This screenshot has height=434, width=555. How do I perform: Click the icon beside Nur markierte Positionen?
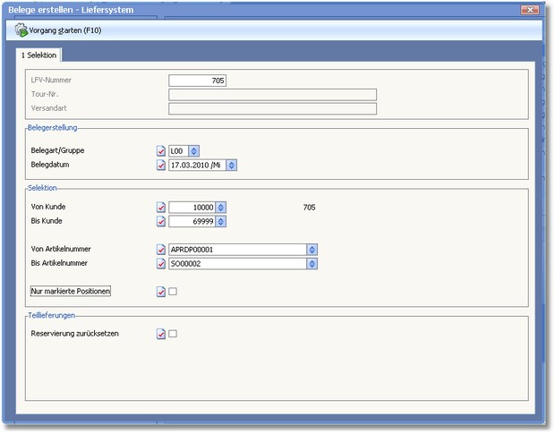pos(161,292)
